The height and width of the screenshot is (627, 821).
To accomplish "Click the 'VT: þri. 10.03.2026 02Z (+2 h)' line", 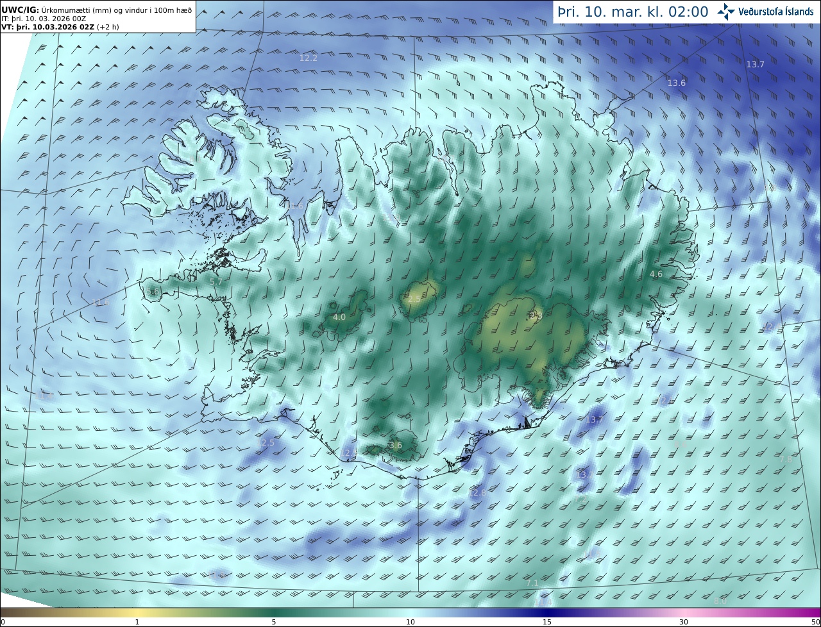I will click(x=60, y=27).
